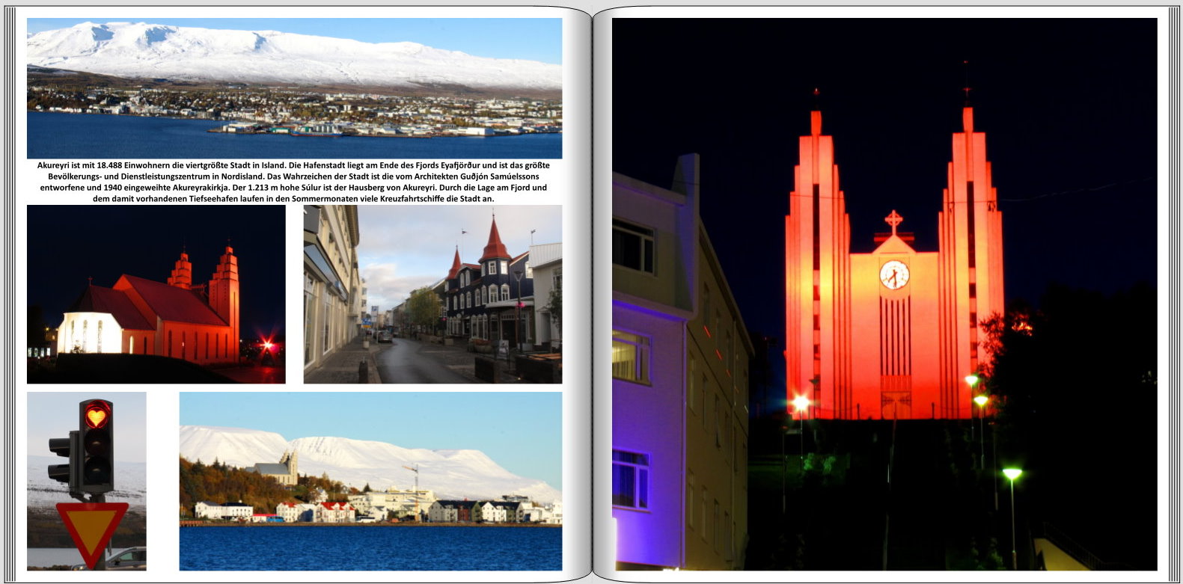The width and height of the screenshot is (1183, 584).
Task: Click the cross above the church clock
Action: (x=893, y=221)
